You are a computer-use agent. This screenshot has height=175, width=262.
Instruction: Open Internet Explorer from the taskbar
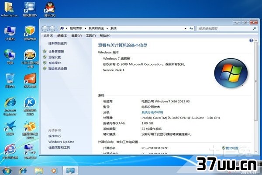[23, 171]
